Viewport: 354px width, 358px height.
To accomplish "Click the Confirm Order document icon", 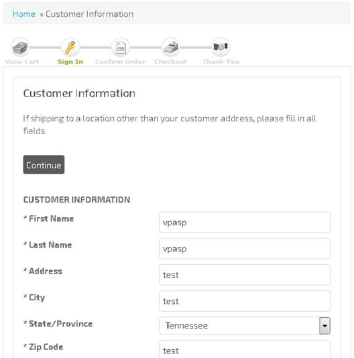I will pos(121,47).
